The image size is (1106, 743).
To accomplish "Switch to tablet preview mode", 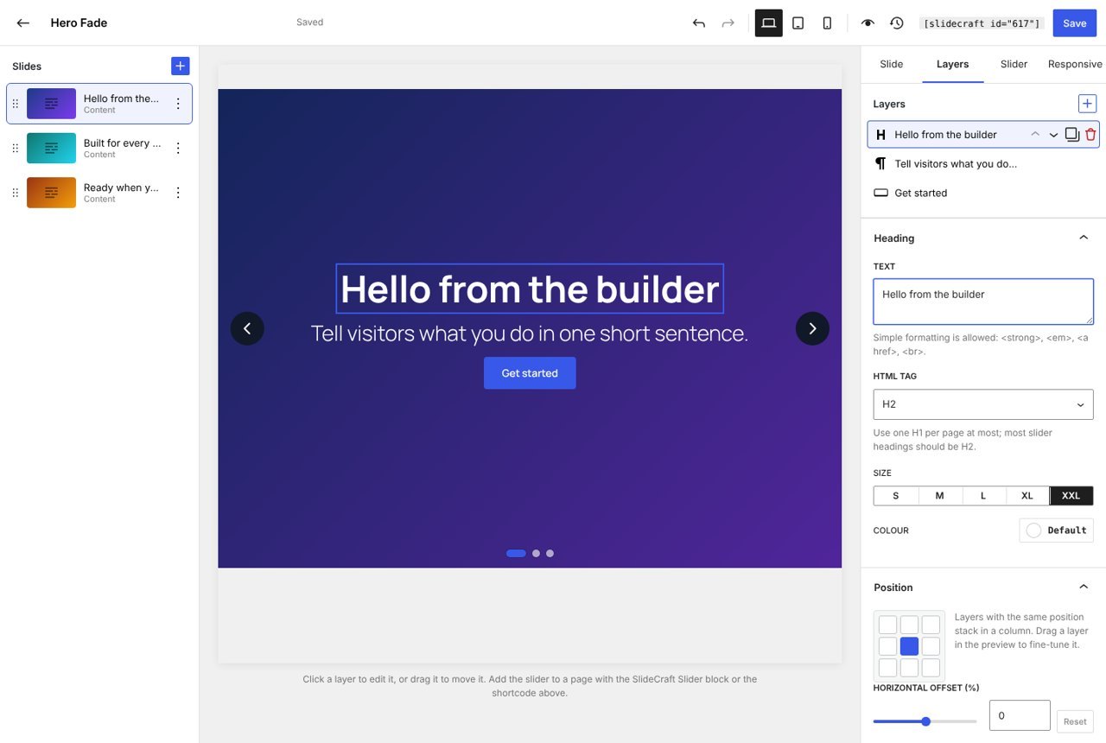I will coord(798,23).
